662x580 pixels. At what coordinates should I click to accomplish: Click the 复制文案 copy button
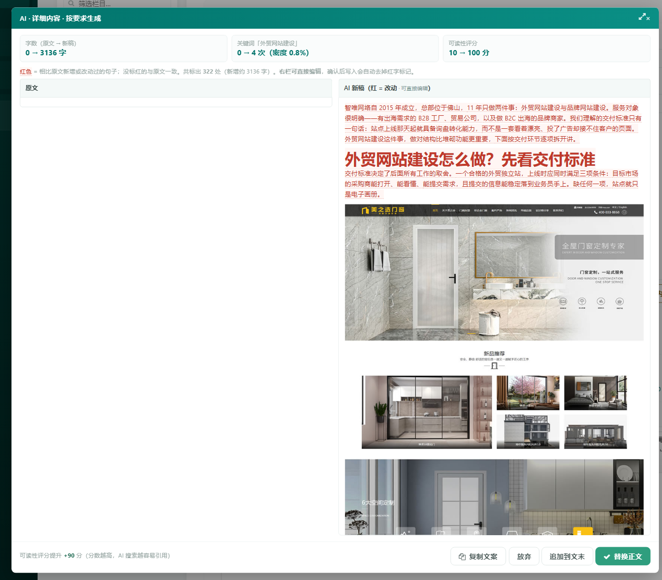click(x=478, y=557)
